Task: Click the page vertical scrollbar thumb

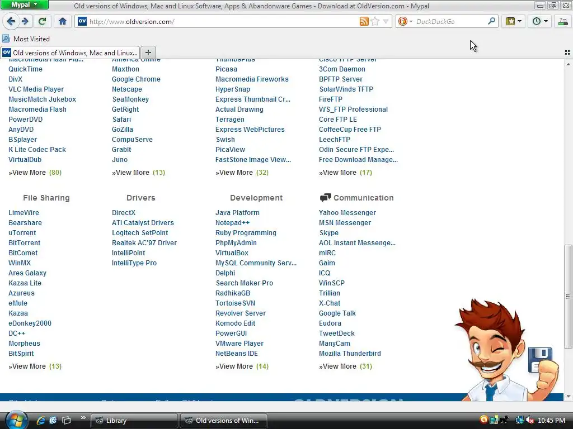Action: click(x=568, y=296)
